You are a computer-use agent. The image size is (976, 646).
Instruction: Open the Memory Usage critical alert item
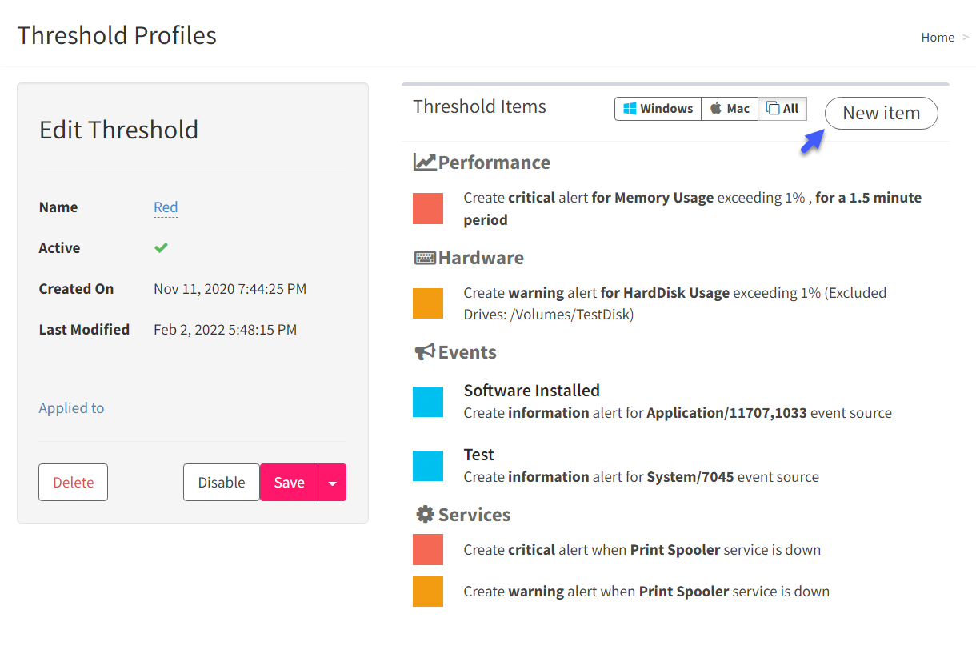(693, 208)
